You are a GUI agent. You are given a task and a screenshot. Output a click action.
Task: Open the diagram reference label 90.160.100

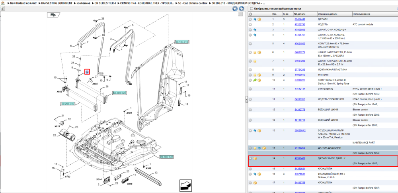pyautogui.click(x=166, y=157)
